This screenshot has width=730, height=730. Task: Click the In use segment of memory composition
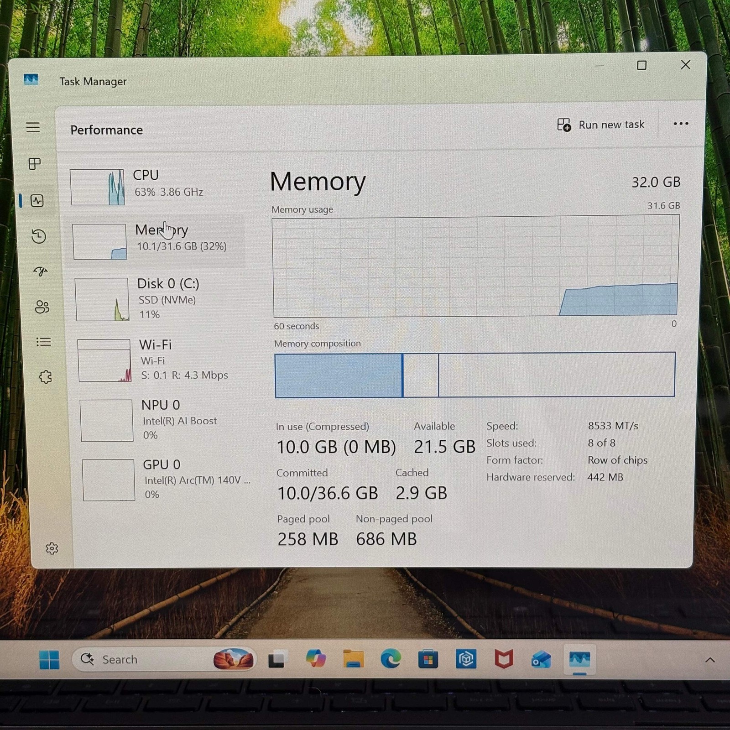[339, 375]
